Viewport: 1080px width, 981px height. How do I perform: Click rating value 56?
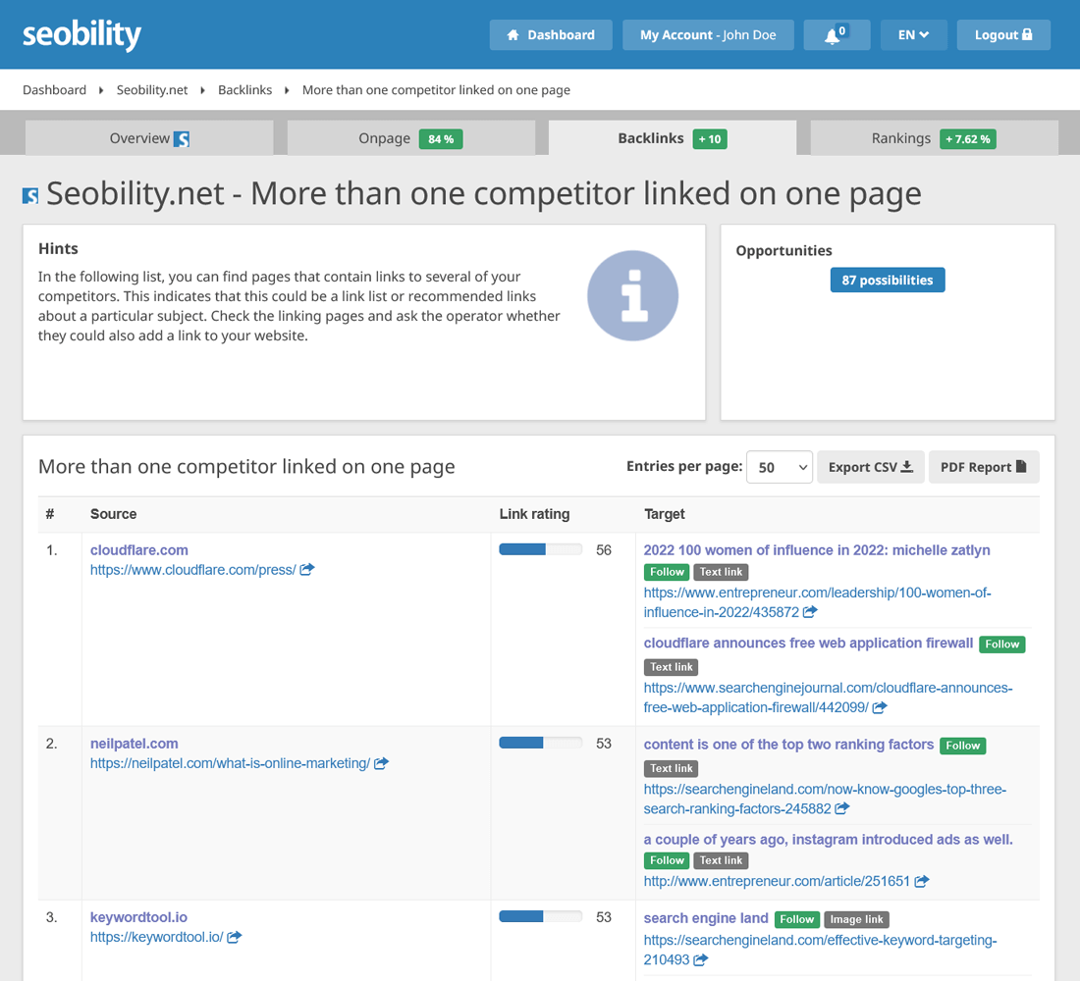click(x=604, y=549)
